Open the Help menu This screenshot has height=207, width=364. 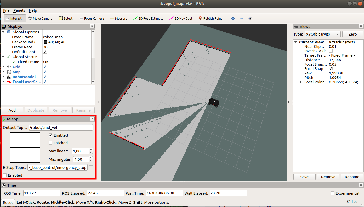33,10
